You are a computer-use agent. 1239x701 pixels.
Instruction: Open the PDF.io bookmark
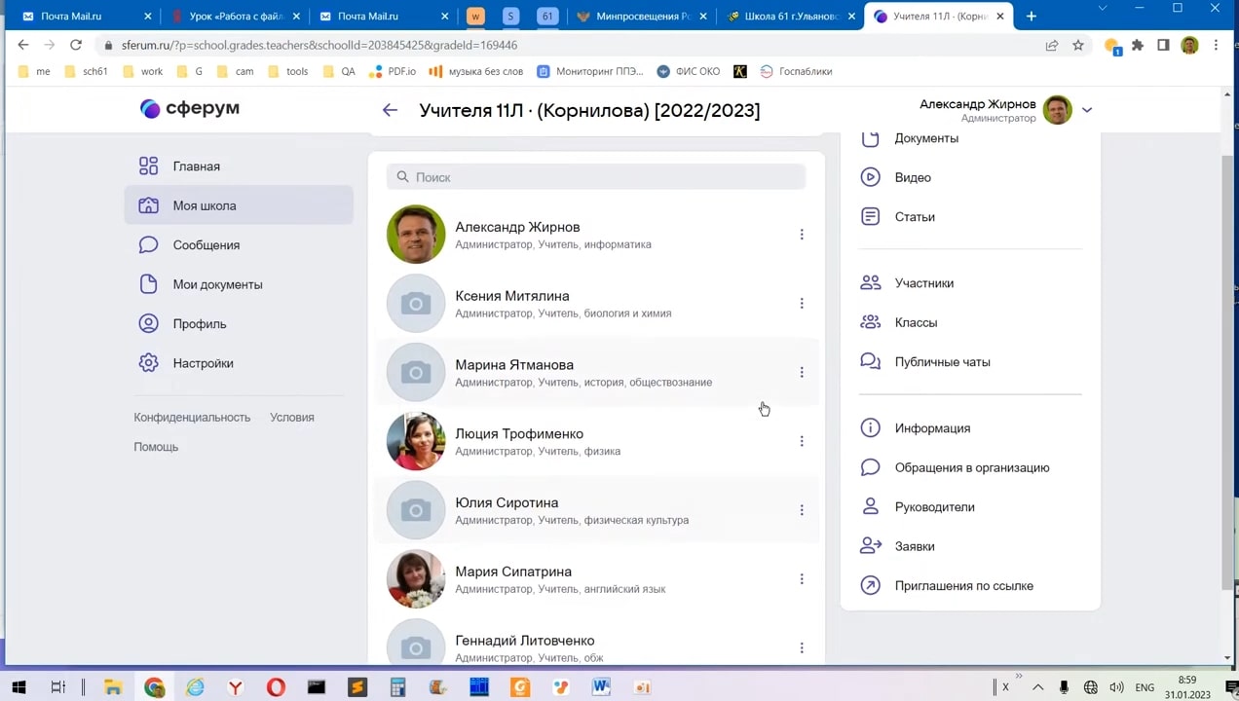click(x=393, y=71)
